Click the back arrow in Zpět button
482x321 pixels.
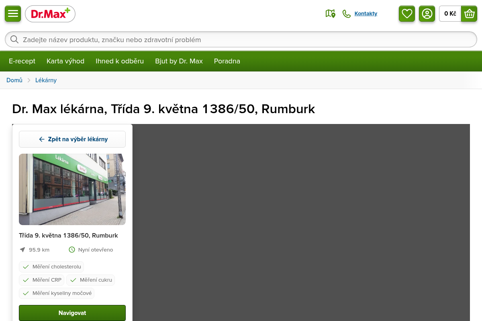click(41, 139)
